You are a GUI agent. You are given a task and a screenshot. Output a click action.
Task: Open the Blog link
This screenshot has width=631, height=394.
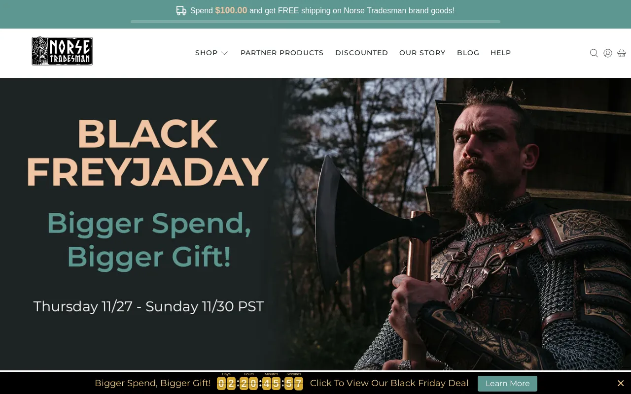click(468, 53)
